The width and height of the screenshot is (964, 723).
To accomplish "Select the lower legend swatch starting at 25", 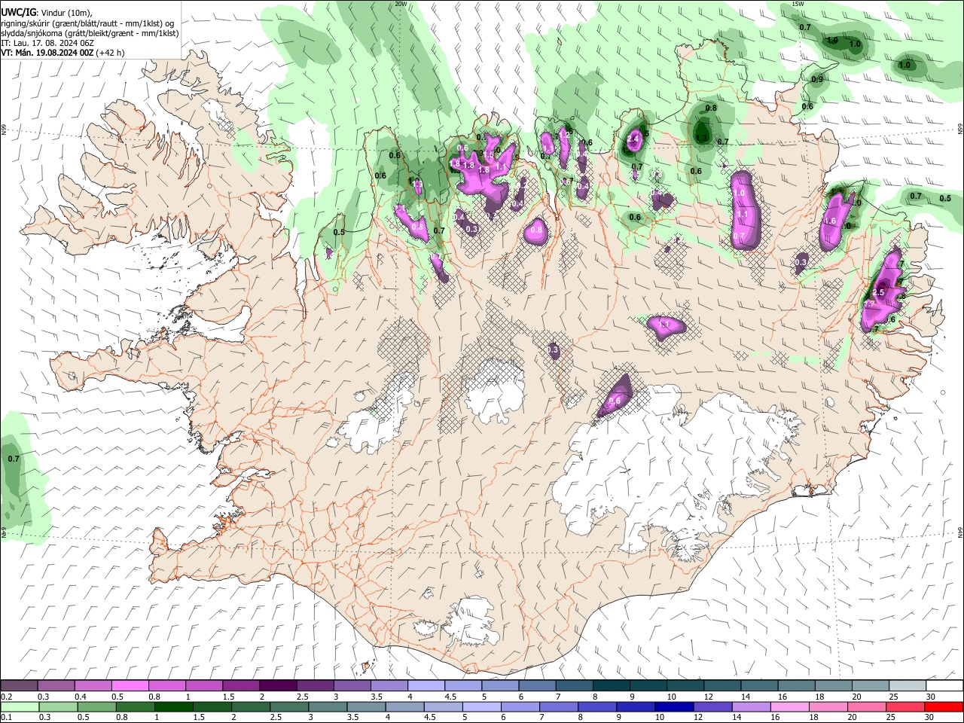I will point(905,707).
